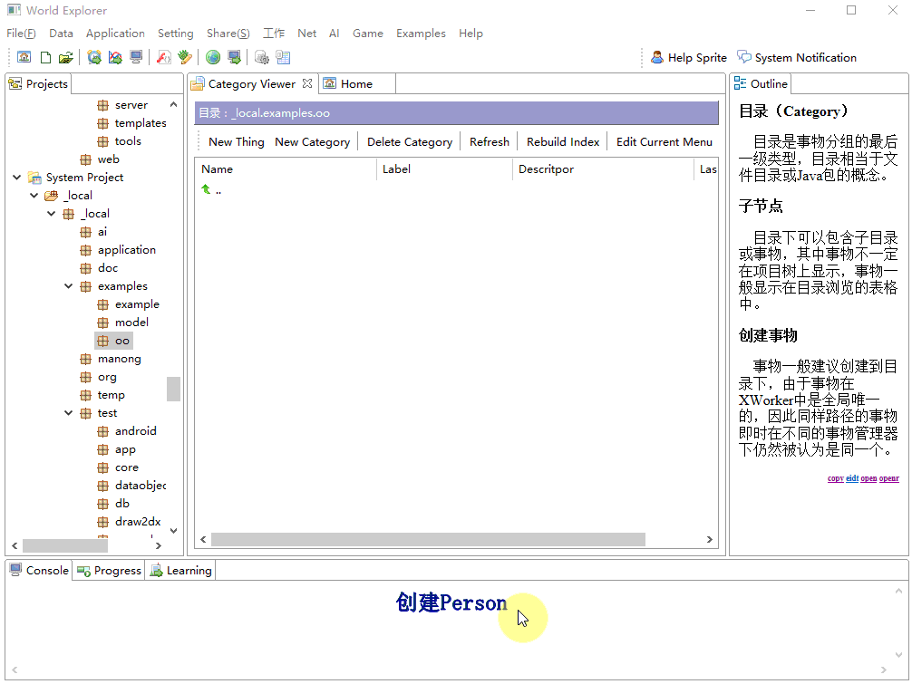The width and height of the screenshot is (912, 684).
Task: Select the manong tree item
Action: 119,359
